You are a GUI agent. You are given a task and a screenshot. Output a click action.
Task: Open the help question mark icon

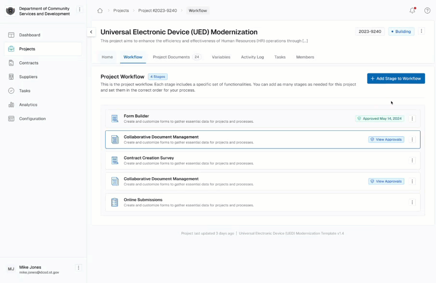(427, 10)
